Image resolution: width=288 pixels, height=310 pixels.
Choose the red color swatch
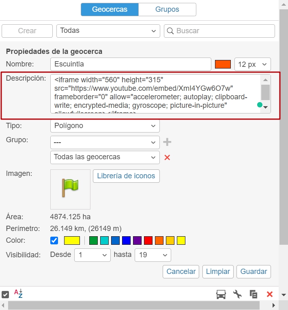pos(148,241)
